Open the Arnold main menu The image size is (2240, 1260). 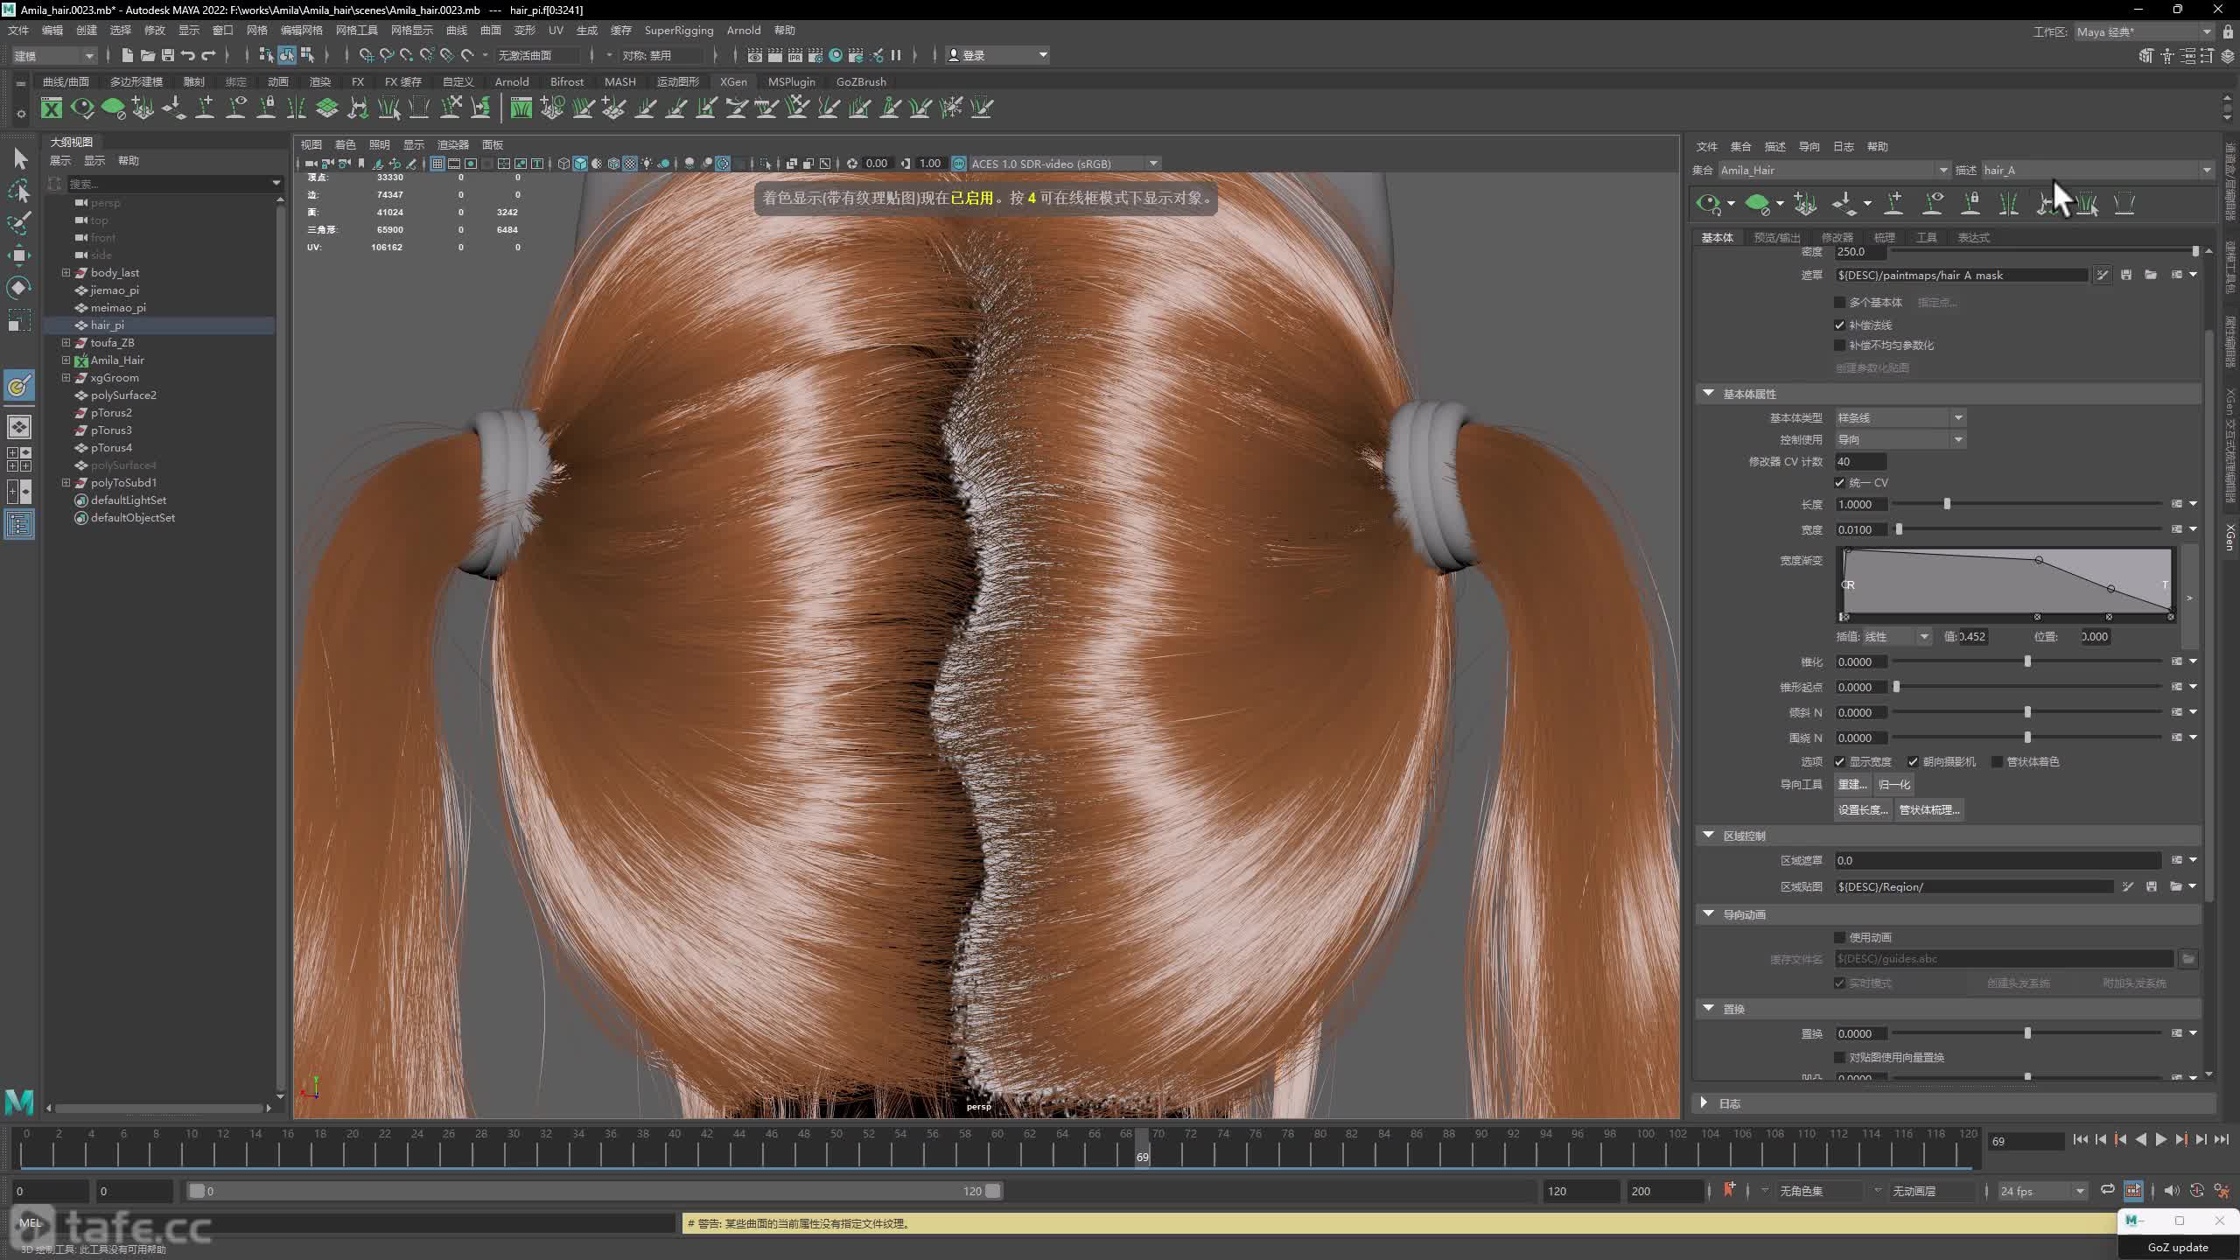[743, 30]
